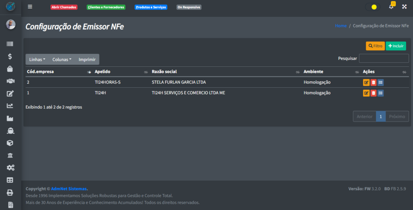Expand the Linhas dropdown

pos(37,60)
